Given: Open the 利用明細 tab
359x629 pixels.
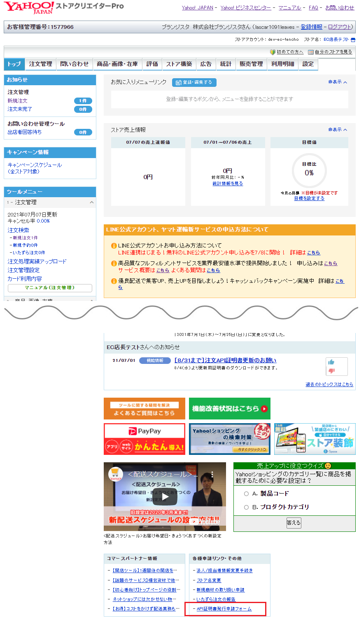Looking at the screenshot, I should (x=283, y=64).
